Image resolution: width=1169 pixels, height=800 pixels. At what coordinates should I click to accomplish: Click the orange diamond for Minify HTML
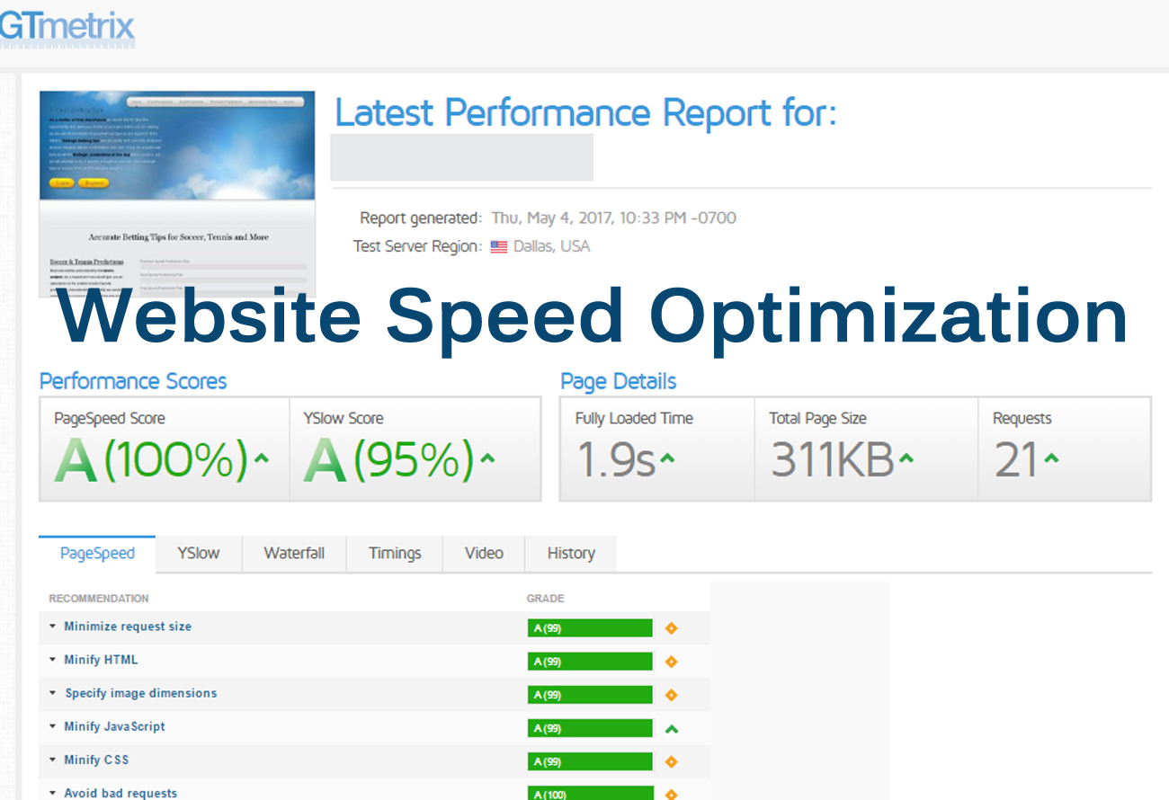pos(671,662)
